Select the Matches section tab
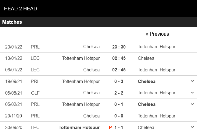197x133 pixels. 12,22
